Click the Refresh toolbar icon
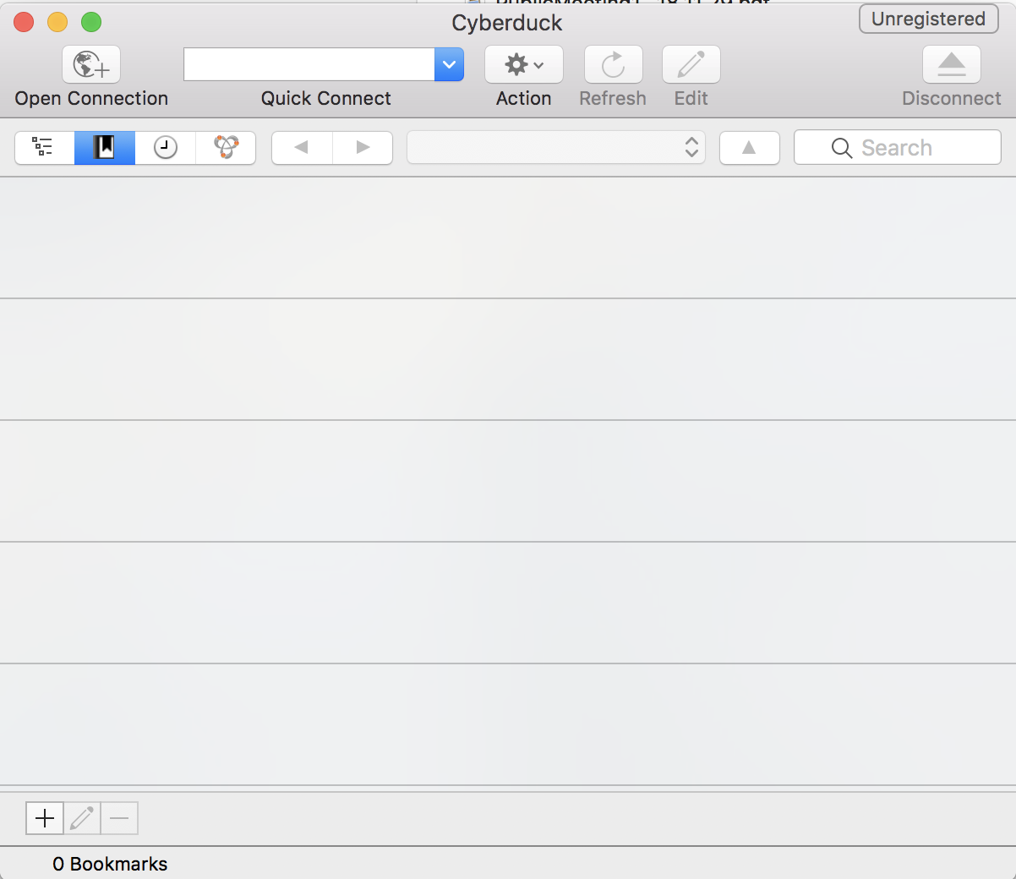 (613, 65)
